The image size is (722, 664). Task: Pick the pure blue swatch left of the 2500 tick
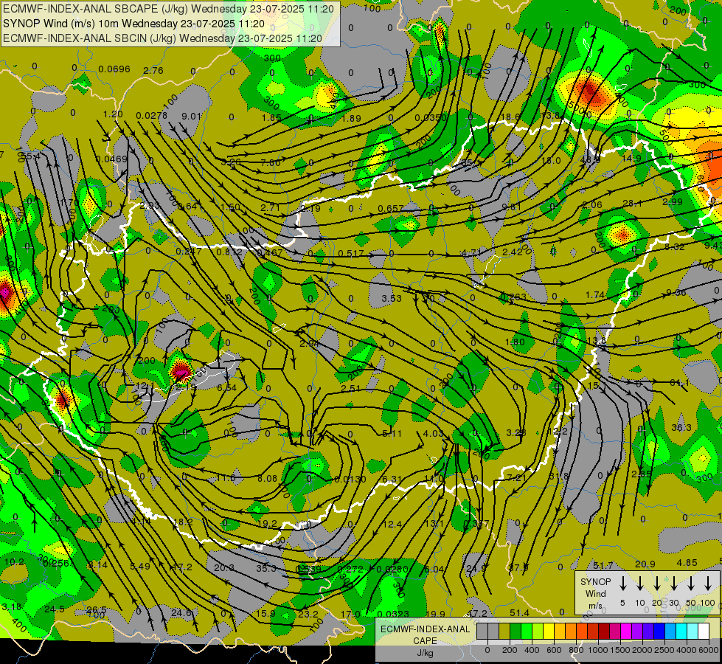click(659, 632)
